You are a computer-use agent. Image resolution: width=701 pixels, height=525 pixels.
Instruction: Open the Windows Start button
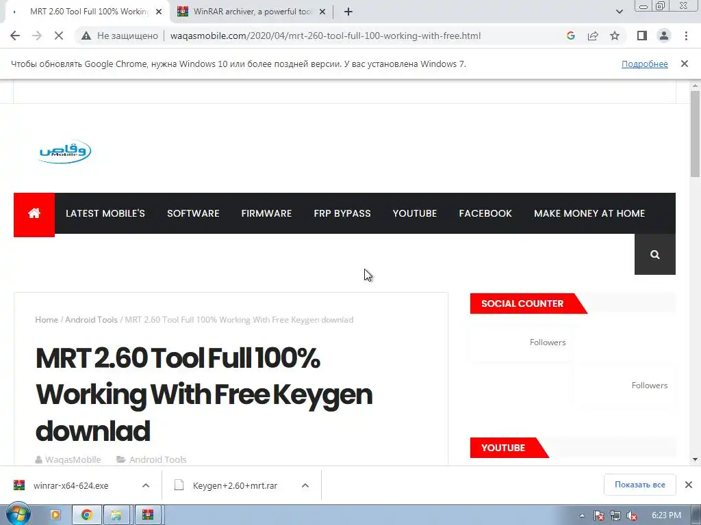pyautogui.click(x=17, y=515)
